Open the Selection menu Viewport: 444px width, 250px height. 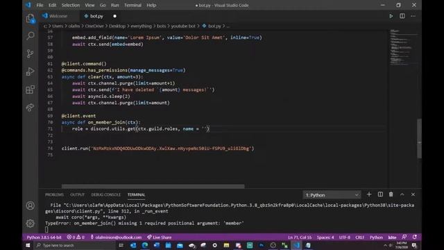click(x=71, y=5)
